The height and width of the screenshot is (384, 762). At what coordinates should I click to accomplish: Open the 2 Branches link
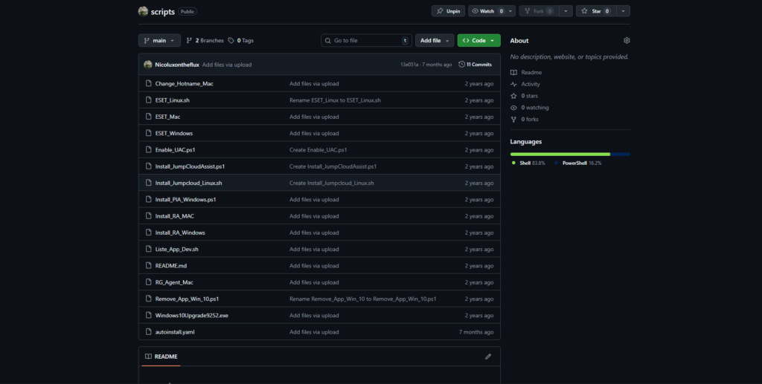pos(205,41)
